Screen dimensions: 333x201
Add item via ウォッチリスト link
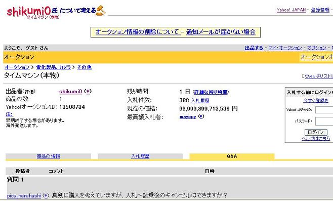tap(319, 76)
